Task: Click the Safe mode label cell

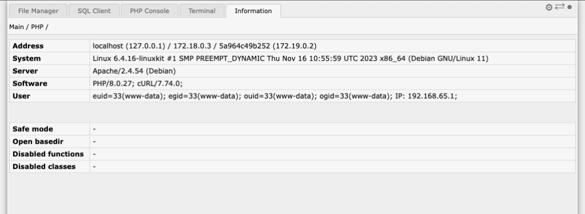Action: click(x=50, y=129)
